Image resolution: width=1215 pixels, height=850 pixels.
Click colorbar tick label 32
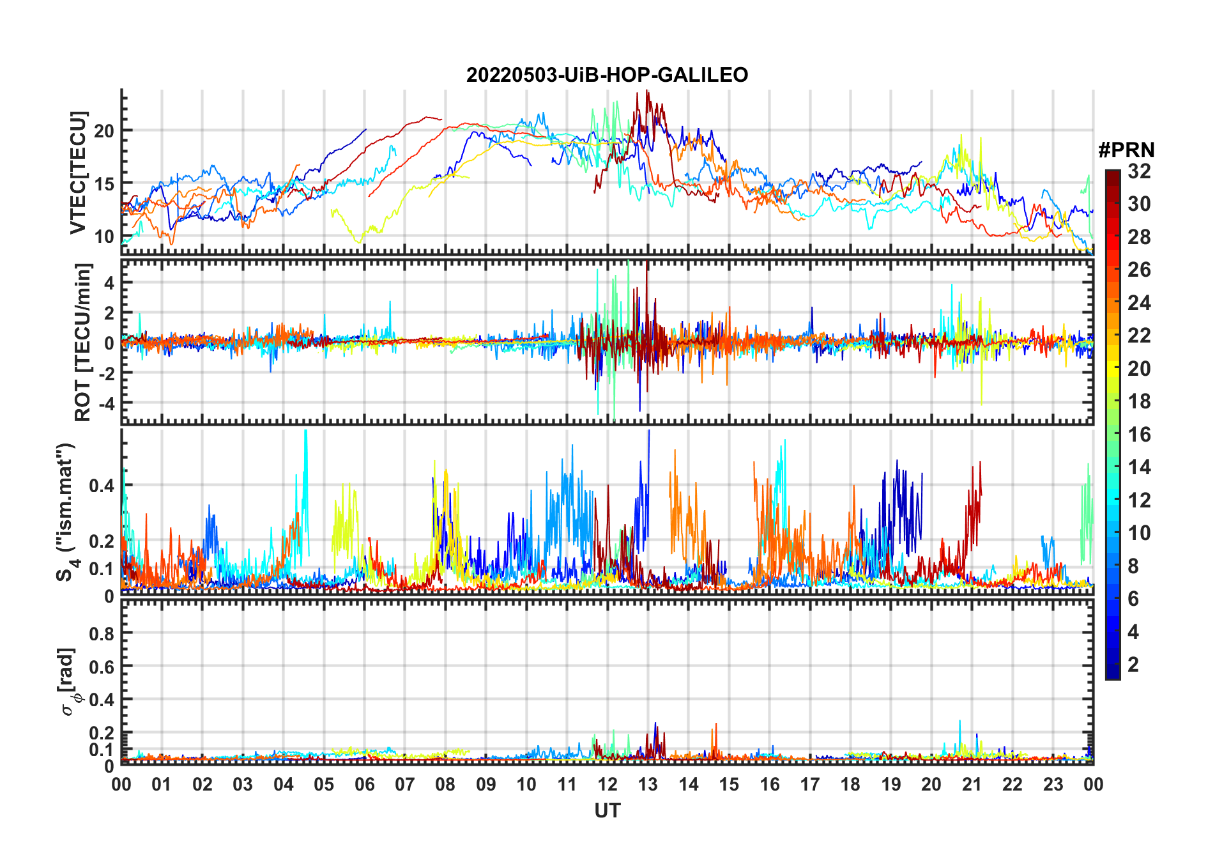click(1139, 171)
